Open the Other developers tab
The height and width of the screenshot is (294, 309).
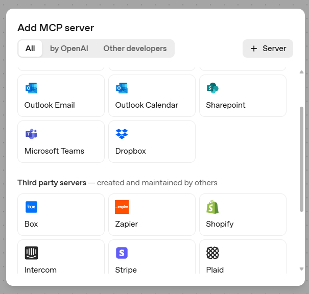pyautogui.click(x=135, y=48)
